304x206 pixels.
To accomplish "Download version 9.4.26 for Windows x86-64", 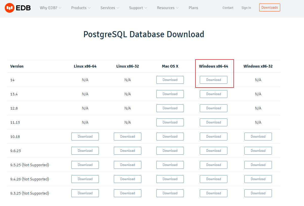I will click(213, 179).
